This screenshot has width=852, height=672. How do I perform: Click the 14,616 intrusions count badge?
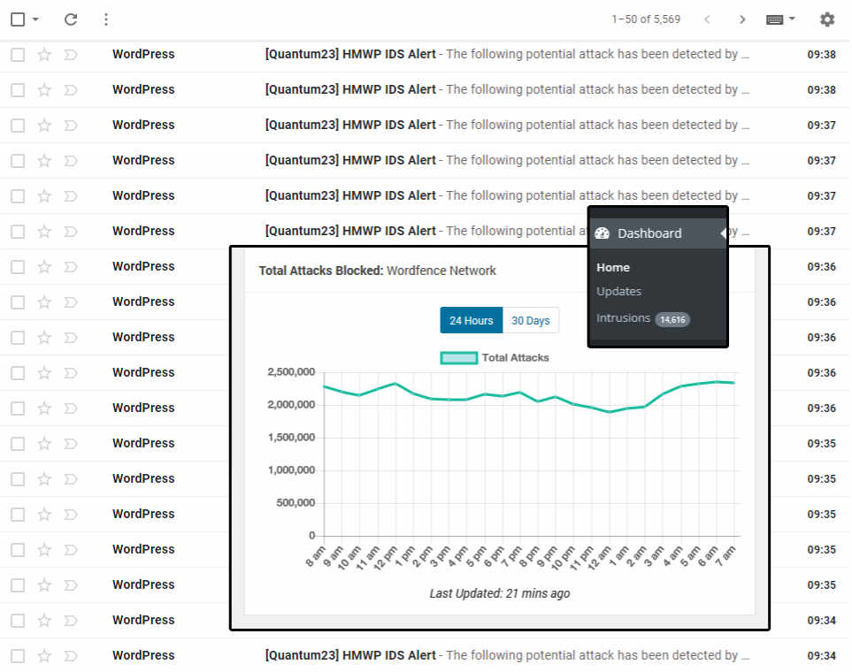coord(672,319)
